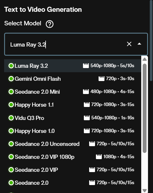Click the dropdown list scroll up arrow
Viewport: 153px width, 193px height.
[145, 59]
